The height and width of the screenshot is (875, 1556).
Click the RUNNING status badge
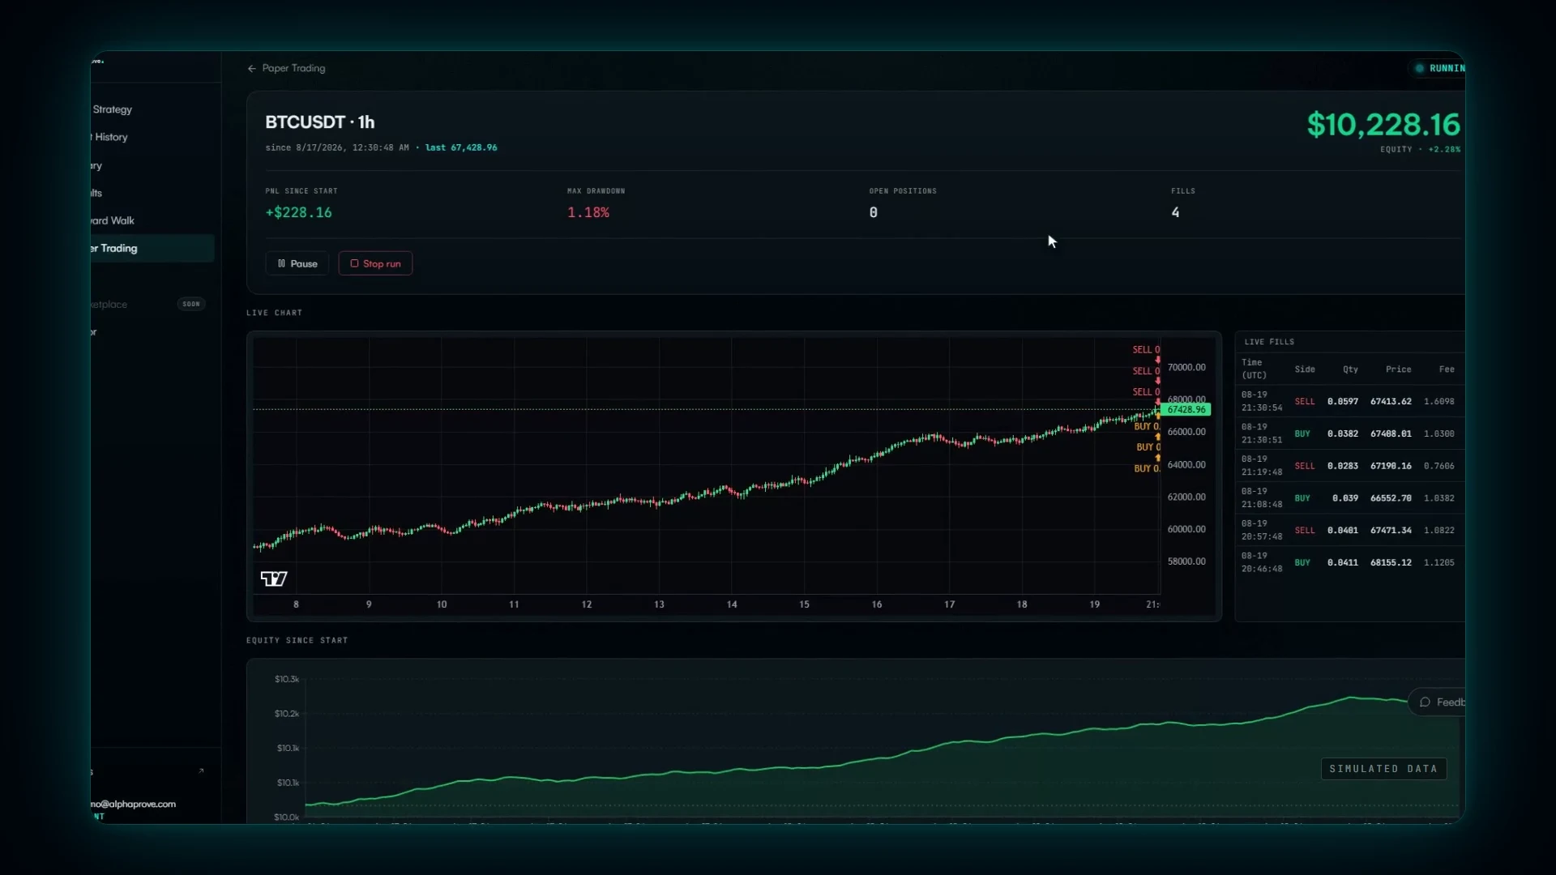tap(1438, 69)
